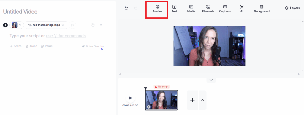Play the video from the timeline
The height and width of the screenshot is (115, 304).
pyautogui.click(x=131, y=98)
